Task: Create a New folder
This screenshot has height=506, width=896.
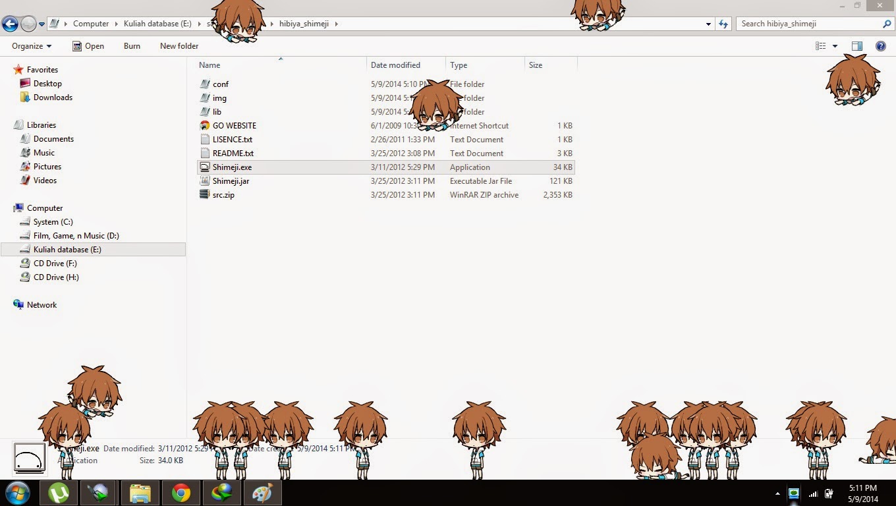Action: point(179,46)
